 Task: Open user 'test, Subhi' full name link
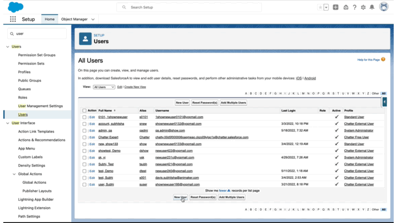105,178
